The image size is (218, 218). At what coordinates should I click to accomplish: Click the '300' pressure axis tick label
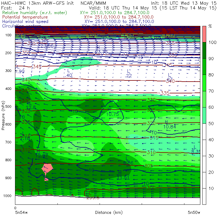click(8, 71)
